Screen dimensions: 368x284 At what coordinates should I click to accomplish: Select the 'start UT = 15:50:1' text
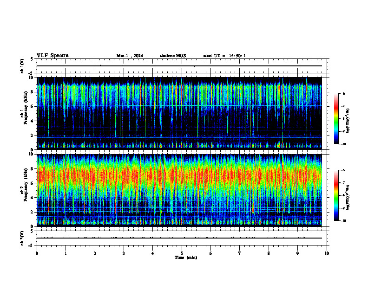(x=224, y=56)
